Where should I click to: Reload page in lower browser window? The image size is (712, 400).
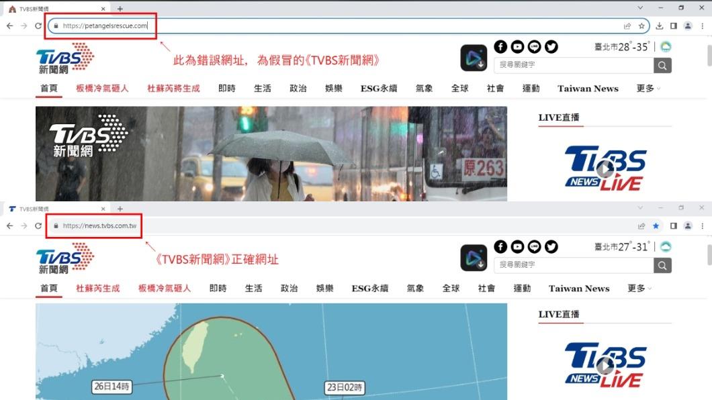click(x=38, y=226)
